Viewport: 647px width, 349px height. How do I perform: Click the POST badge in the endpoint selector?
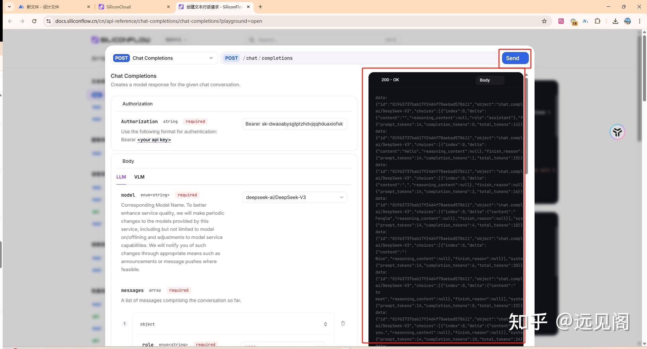click(121, 58)
